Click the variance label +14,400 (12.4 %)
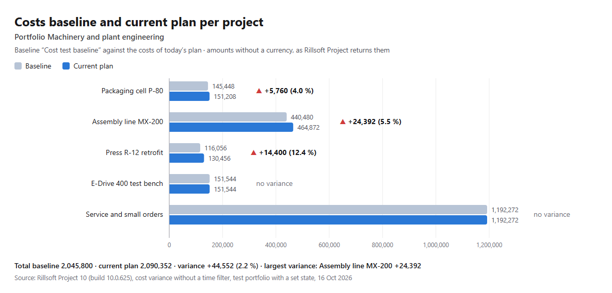This screenshot has height=293, width=612. click(287, 153)
